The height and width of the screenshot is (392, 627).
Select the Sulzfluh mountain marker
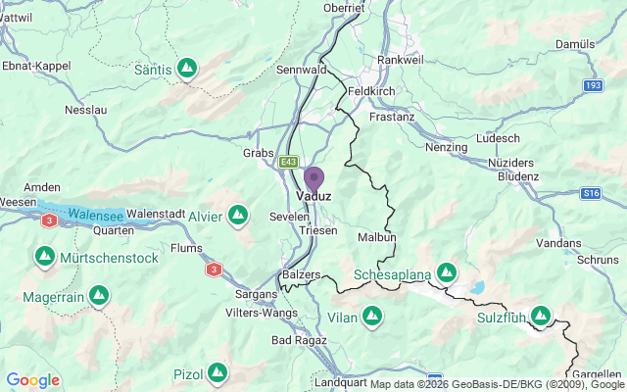coord(541,316)
